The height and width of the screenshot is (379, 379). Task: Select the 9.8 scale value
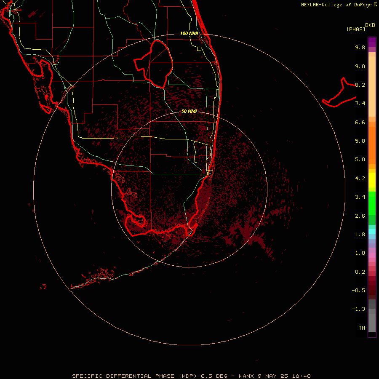(360, 47)
